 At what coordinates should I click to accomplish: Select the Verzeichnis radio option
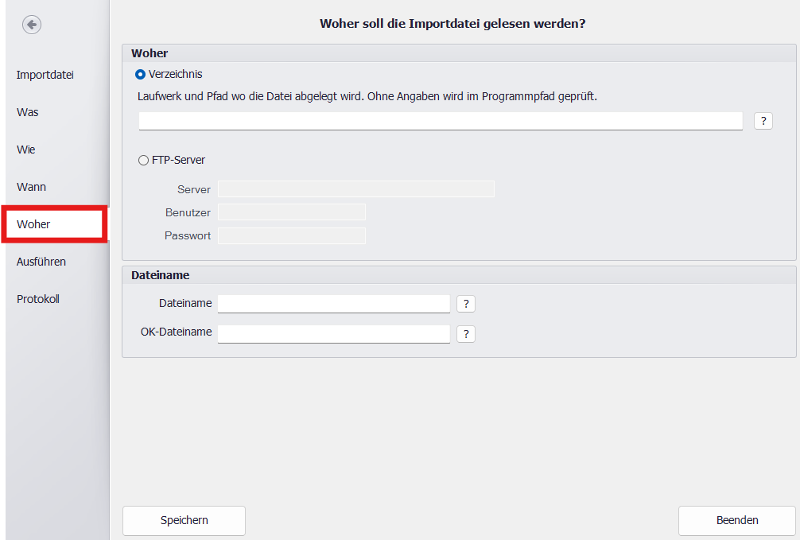pos(141,75)
